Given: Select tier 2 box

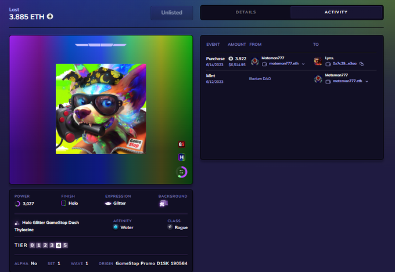Looking at the screenshot, I should pyautogui.click(x=45, y=245).
